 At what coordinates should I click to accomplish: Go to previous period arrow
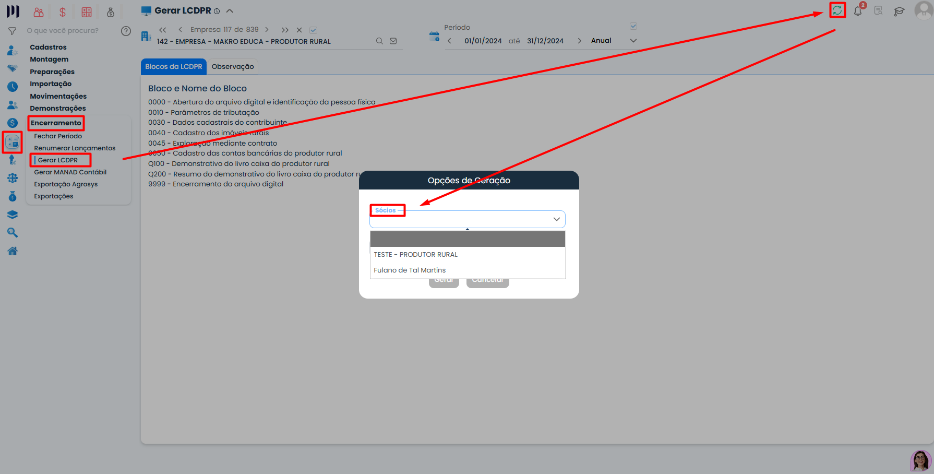[x=449, y=41]
